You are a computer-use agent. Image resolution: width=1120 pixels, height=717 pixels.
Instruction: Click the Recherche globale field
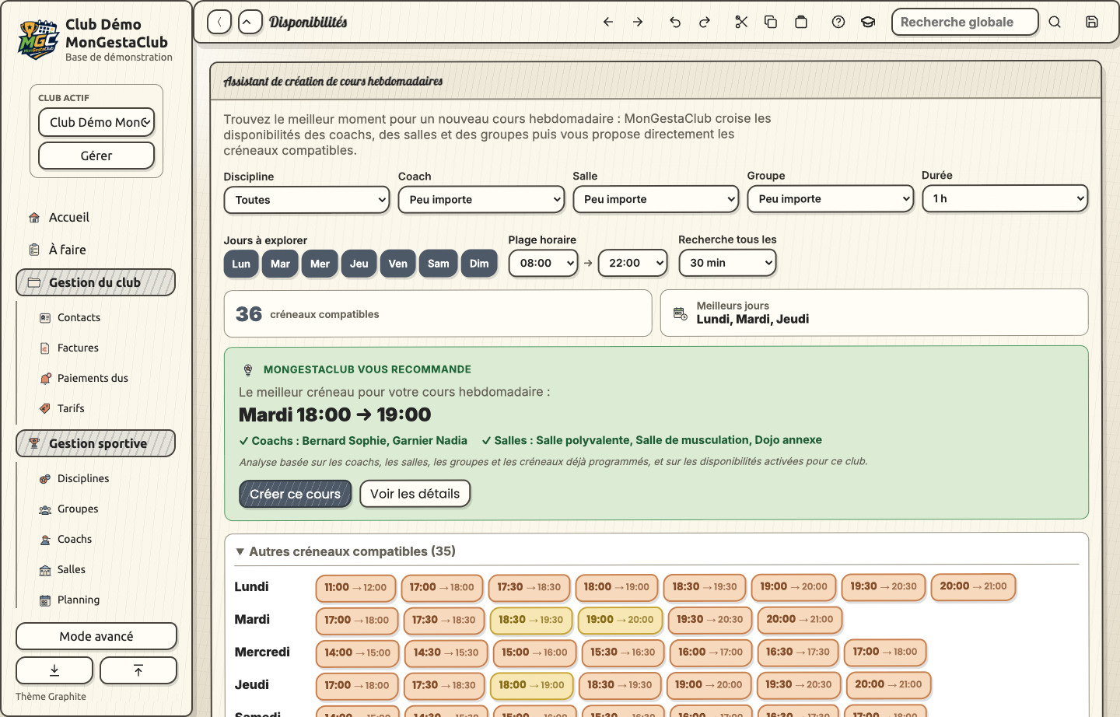pos(964,22)
